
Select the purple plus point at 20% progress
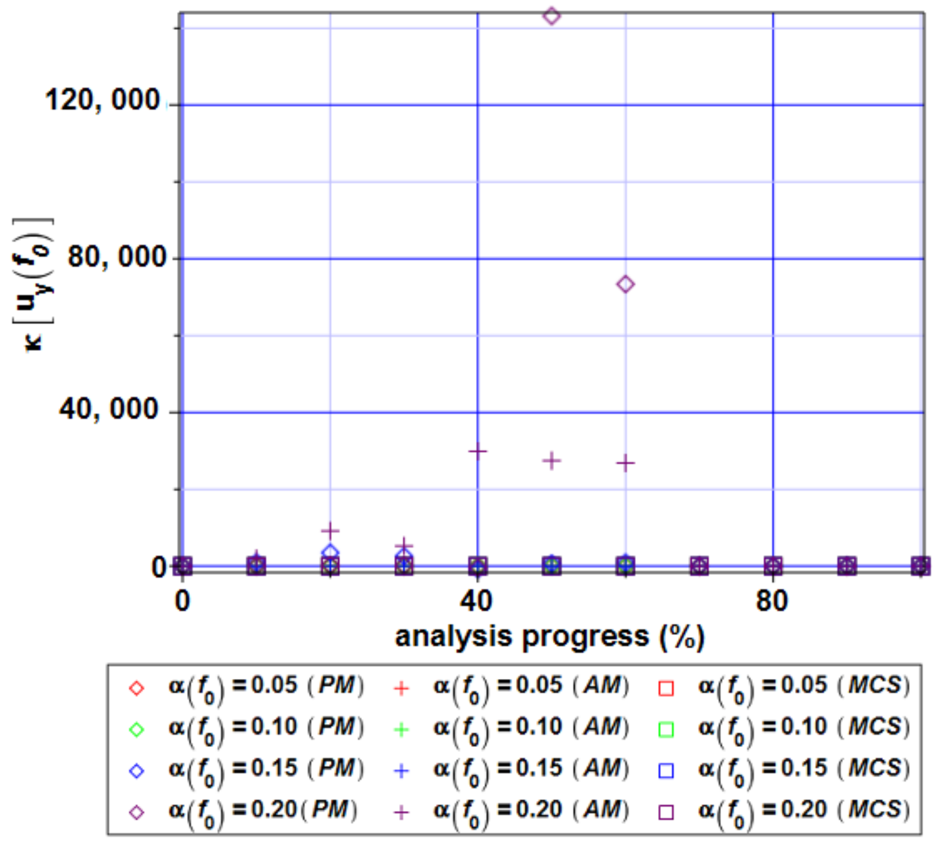click(330, 531)
